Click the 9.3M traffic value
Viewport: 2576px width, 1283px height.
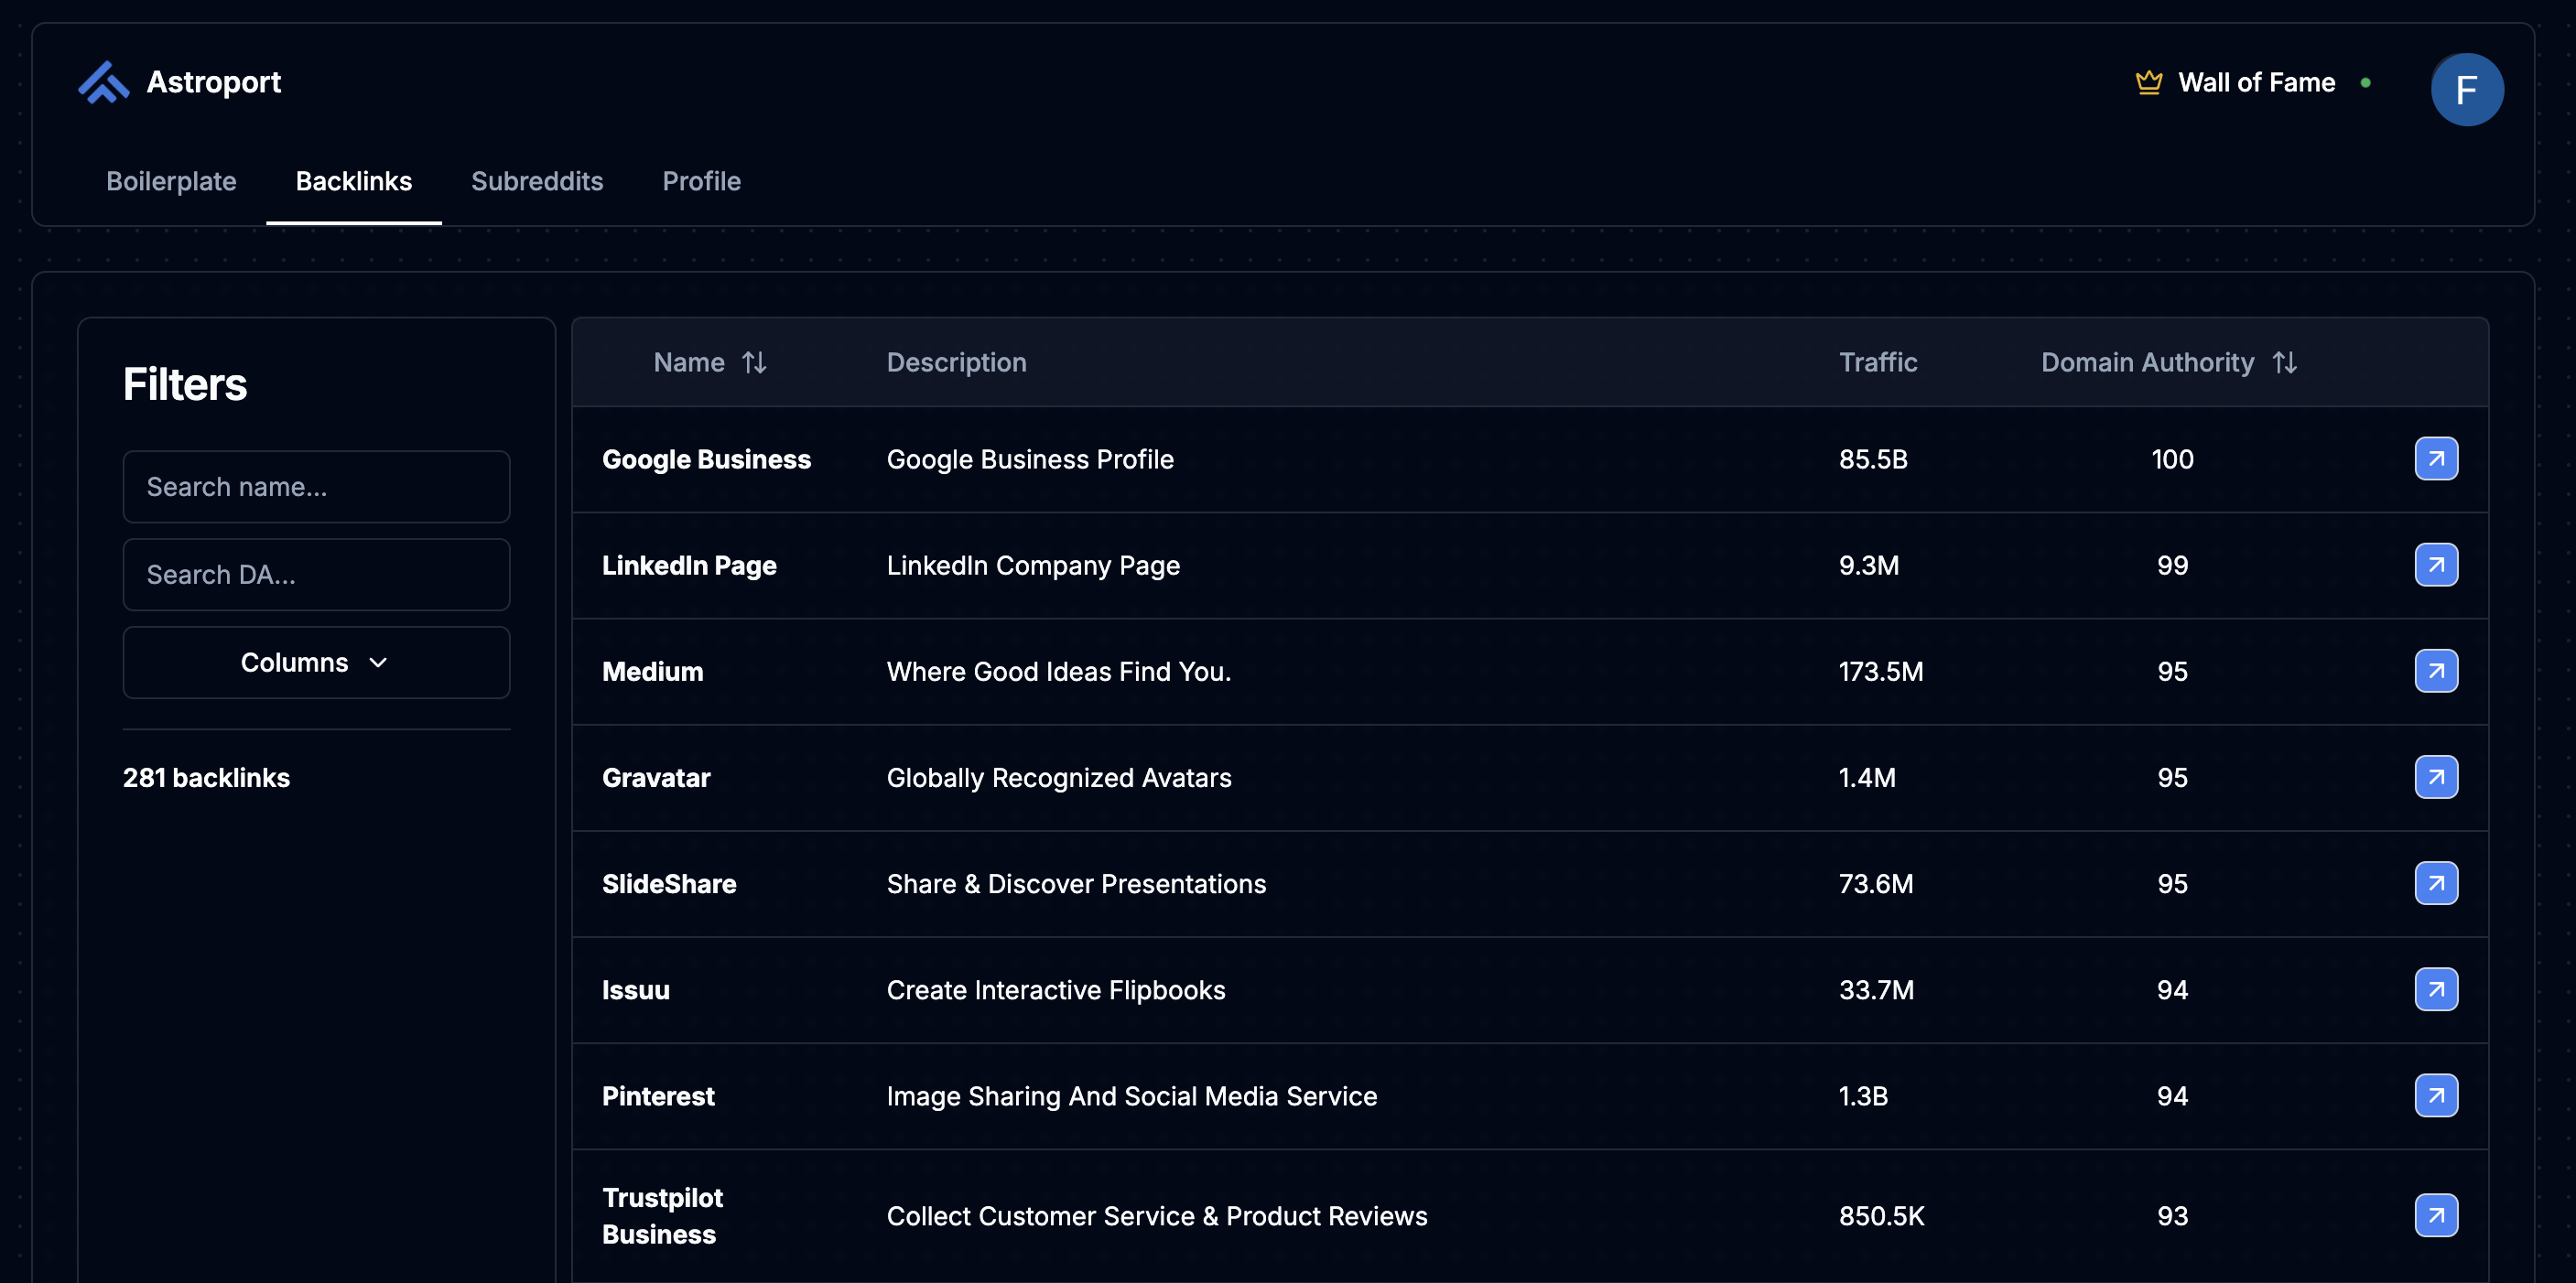pyautogui.click(x=1869, y=565)
